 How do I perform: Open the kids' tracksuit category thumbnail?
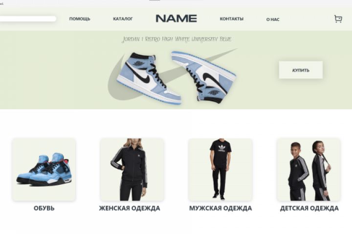[308, 170]
